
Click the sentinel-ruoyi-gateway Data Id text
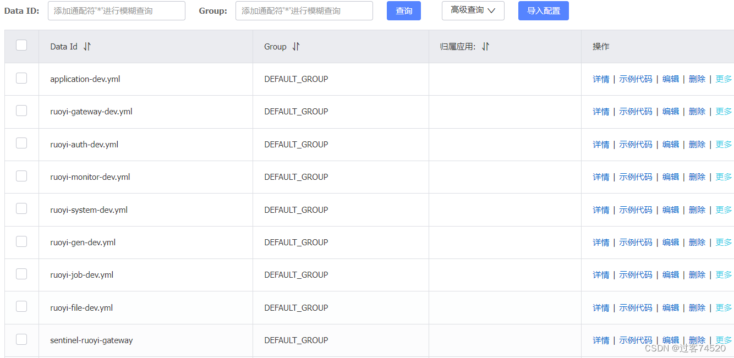(91, 340)
